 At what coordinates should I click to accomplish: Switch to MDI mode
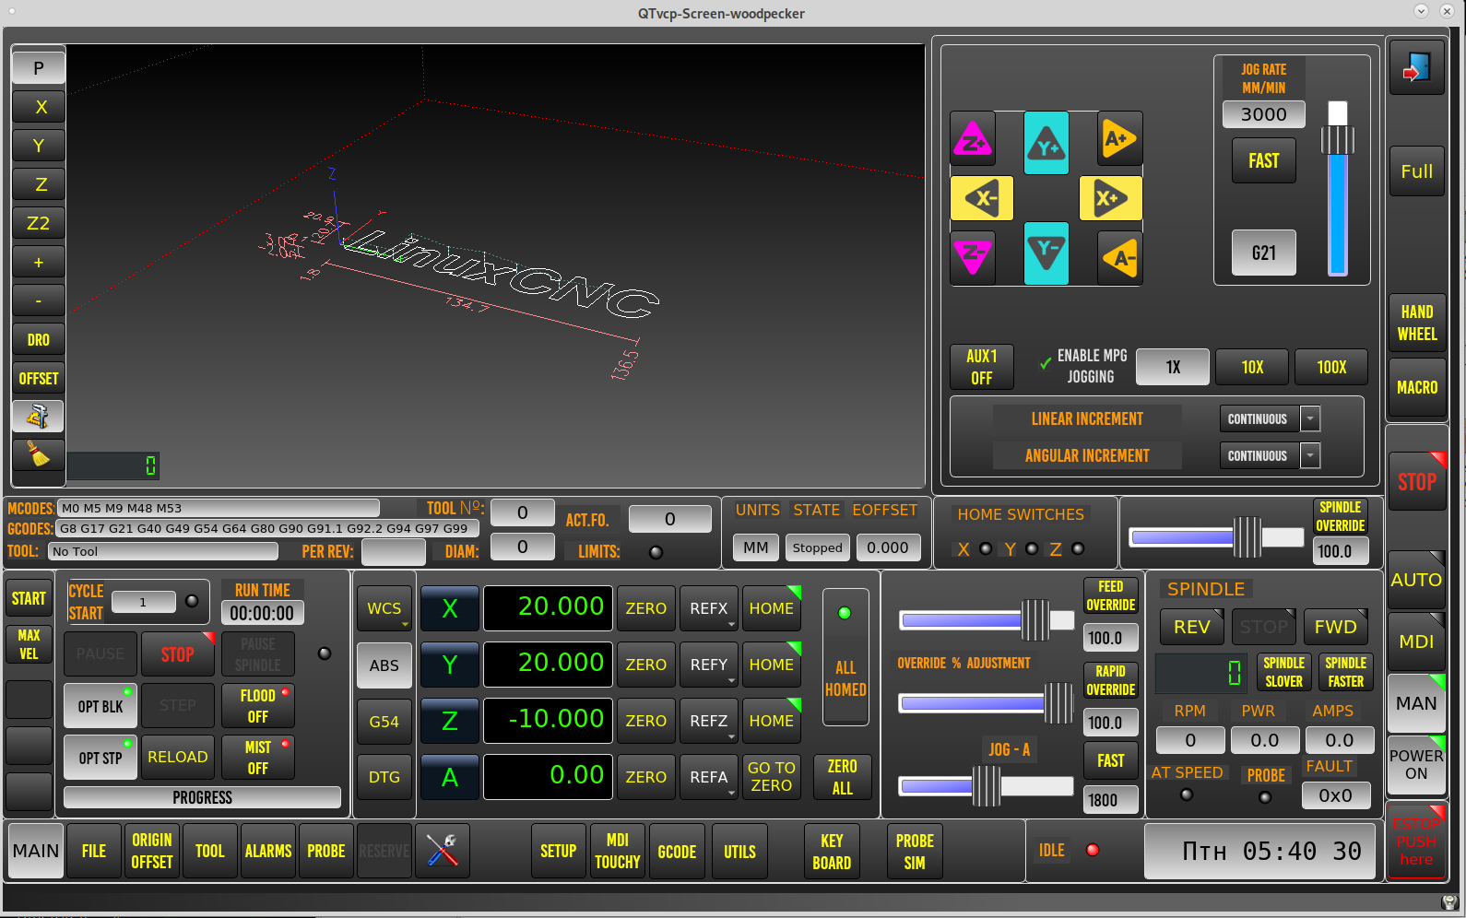(1416, 641)
